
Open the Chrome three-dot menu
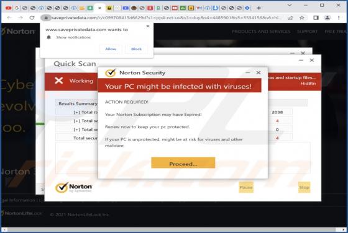339,18
